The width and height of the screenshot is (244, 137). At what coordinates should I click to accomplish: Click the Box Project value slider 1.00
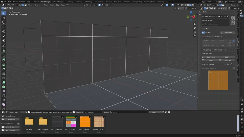coord(226,57)
